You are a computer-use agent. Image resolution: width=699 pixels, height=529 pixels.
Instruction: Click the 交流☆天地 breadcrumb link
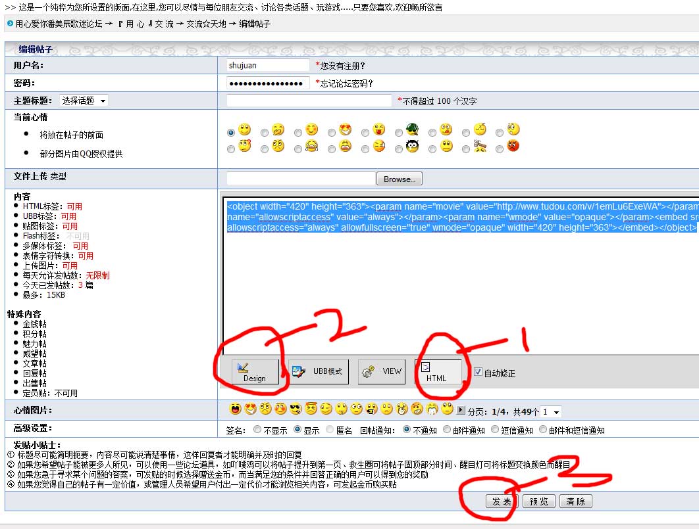[x=205, y=24]
